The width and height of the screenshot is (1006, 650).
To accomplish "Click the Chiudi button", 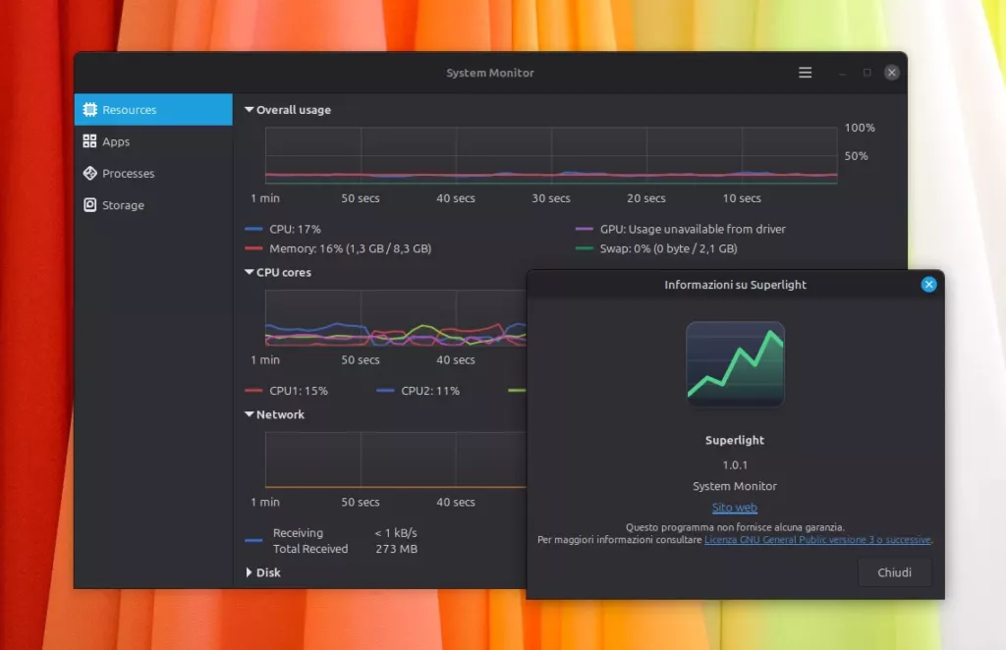I will click(894, 572).
